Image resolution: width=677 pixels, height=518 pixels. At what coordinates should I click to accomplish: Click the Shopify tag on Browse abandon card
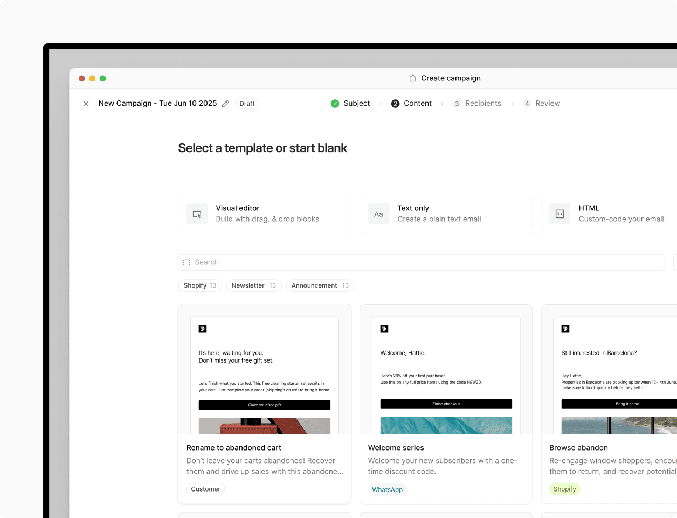(x=565, y=489)
